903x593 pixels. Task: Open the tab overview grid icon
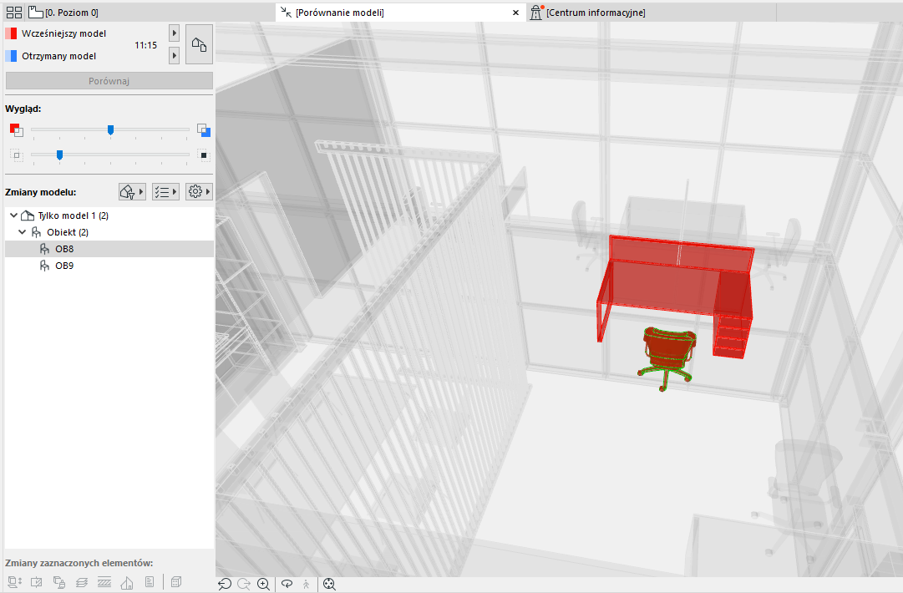coord(14,12)
